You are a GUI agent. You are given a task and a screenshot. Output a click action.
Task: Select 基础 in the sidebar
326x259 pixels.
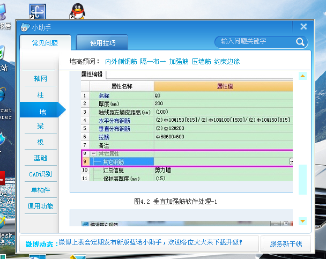pos(40,158)
